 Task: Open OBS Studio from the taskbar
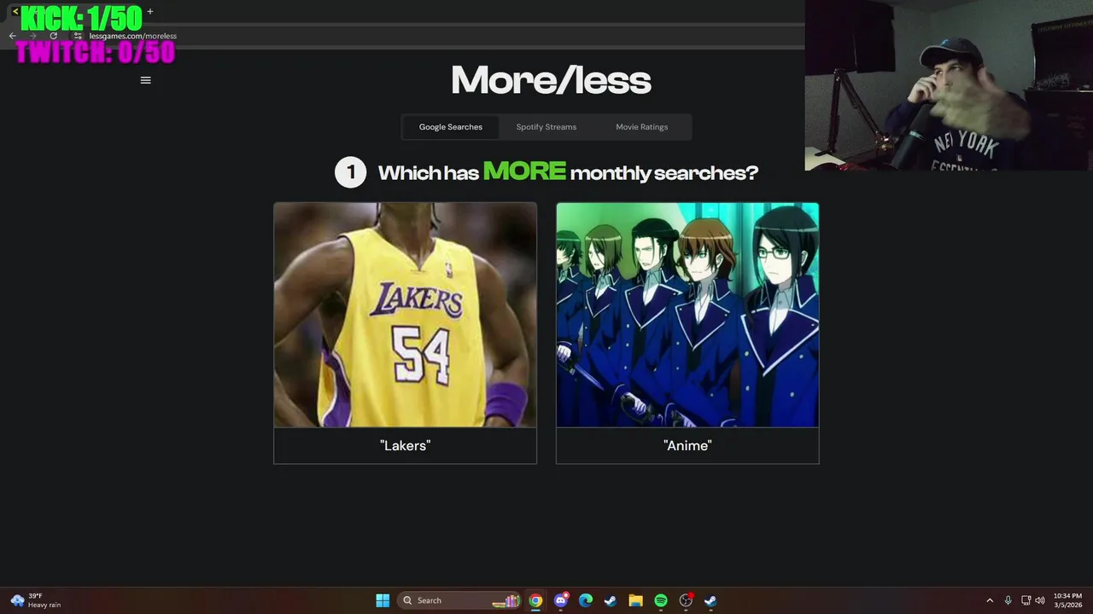(x=686, y=600)
